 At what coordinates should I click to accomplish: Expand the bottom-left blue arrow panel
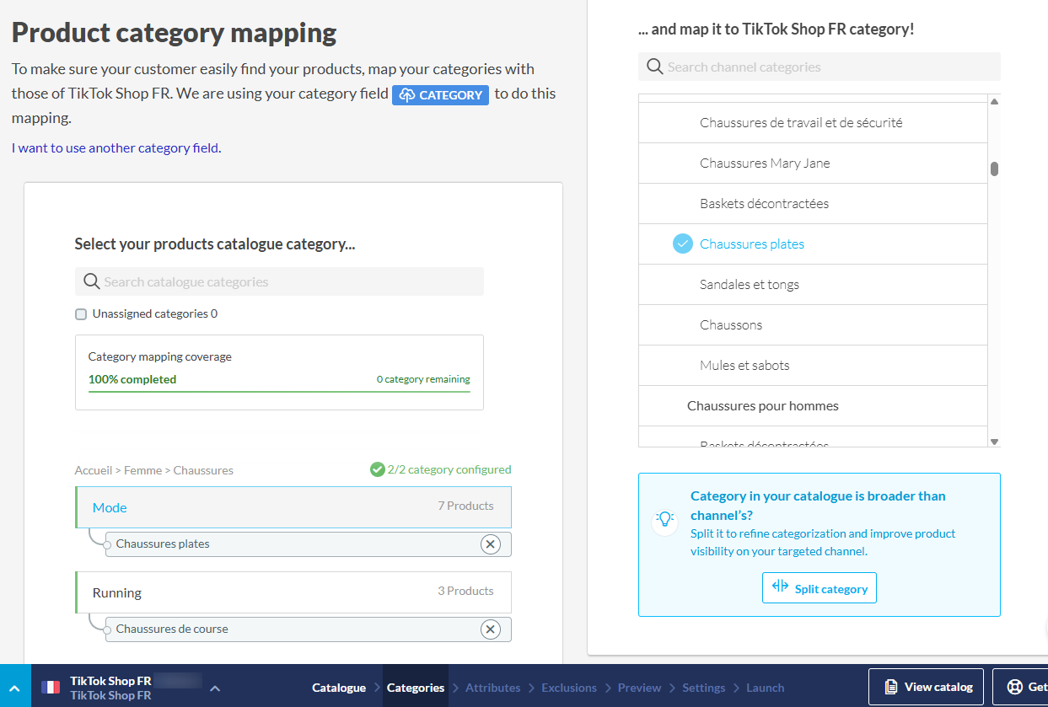point(14,688)
